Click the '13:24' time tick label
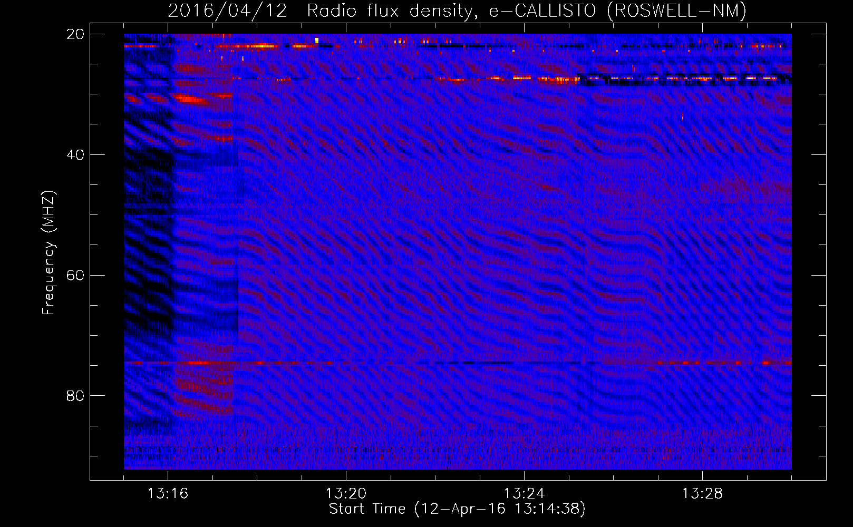 (x=524, y=494)
